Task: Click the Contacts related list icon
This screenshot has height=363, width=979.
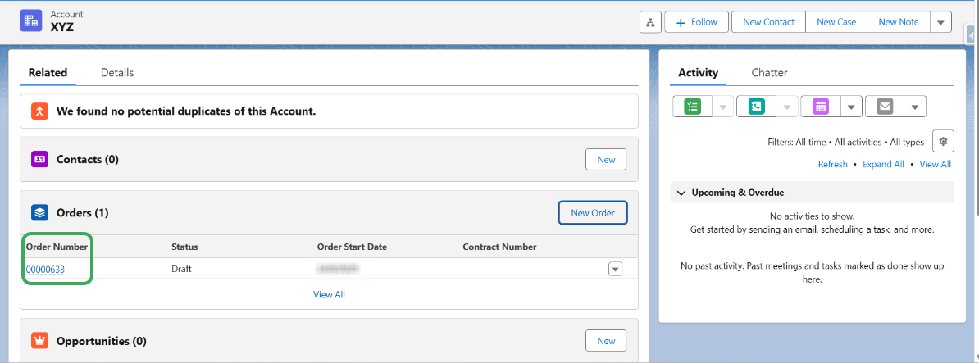Action: (40, 160)
